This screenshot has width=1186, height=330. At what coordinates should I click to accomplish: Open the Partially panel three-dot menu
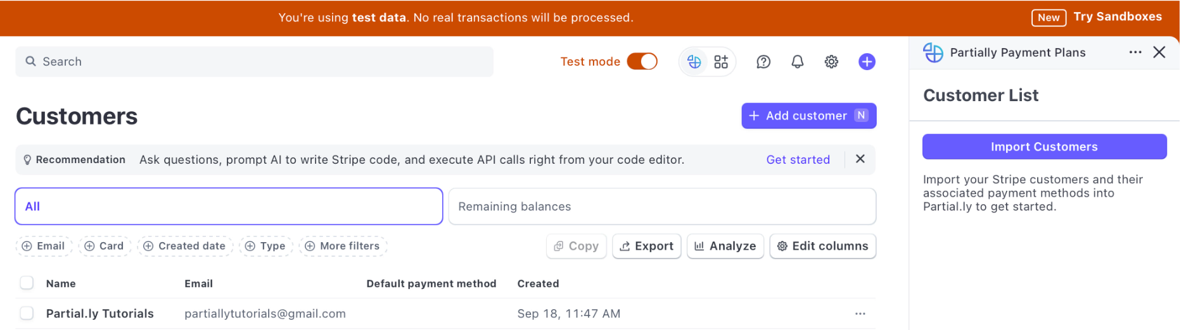1135,52
